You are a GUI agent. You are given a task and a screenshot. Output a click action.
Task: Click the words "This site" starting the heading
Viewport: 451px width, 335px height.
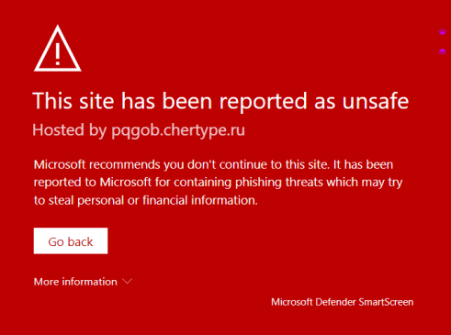(x=73, y=101)
